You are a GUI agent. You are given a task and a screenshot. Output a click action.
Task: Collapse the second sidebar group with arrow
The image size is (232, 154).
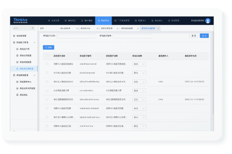(x=34, y=75)
